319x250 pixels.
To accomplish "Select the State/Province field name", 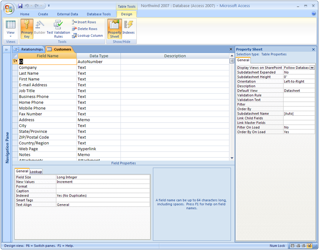I will tap(47, 131).
